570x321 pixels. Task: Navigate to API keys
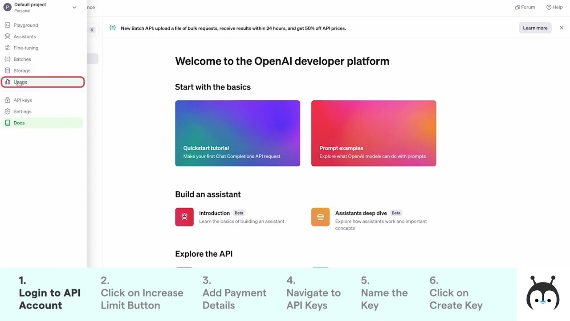[43, 100]
